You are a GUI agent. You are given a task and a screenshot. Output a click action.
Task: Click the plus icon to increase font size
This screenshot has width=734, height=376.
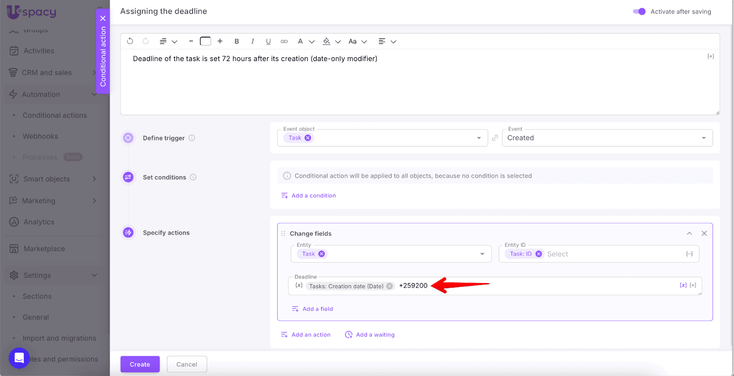[x=220, y=41]
